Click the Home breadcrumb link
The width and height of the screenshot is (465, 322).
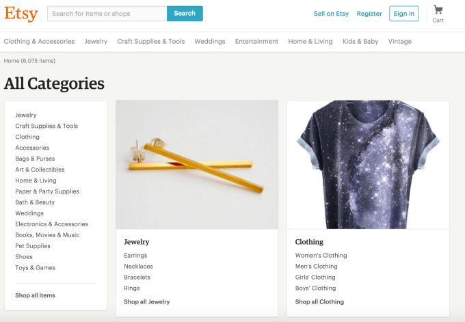12,61
